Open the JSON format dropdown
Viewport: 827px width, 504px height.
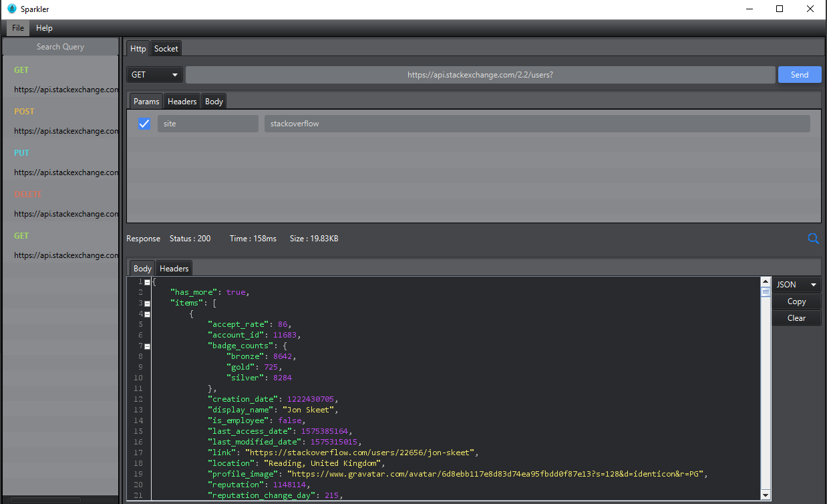[x=796, y=285]
